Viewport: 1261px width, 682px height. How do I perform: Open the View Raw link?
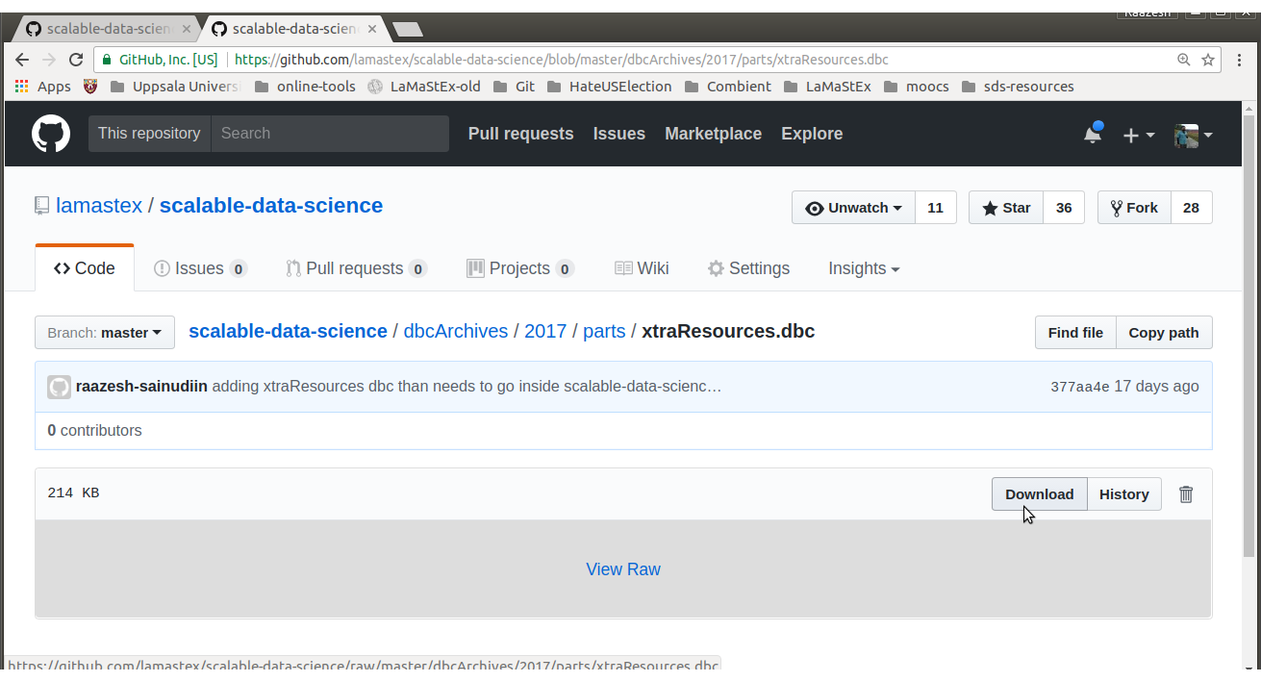[623, 569]
